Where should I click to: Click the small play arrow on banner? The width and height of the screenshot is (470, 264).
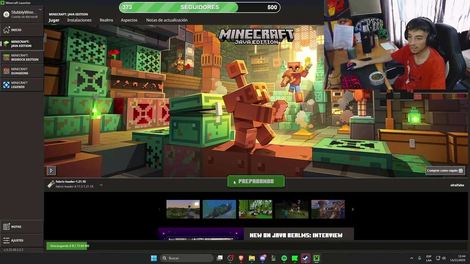(x=51, y=170)
